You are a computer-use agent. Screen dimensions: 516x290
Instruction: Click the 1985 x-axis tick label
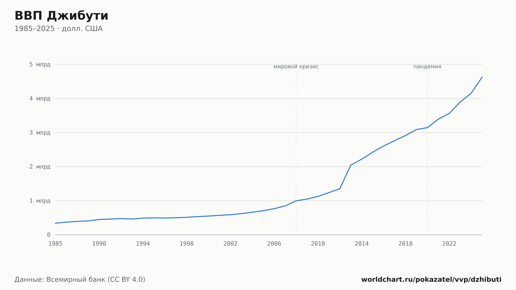(x=55, y=244)
